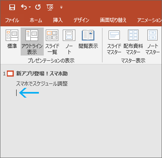Switch to 閲覧表示 reading view

[88, 39]
